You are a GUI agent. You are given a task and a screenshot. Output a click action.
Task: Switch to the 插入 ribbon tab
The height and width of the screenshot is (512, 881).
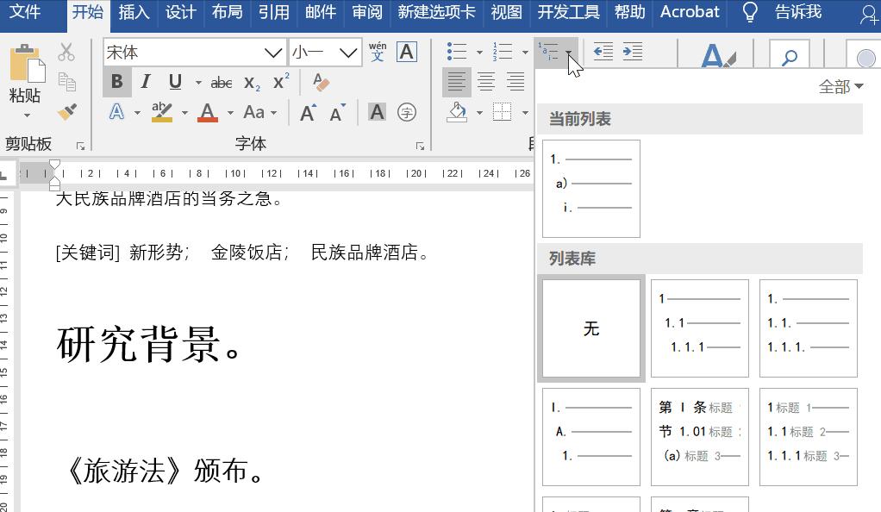(x=134, y=12)
